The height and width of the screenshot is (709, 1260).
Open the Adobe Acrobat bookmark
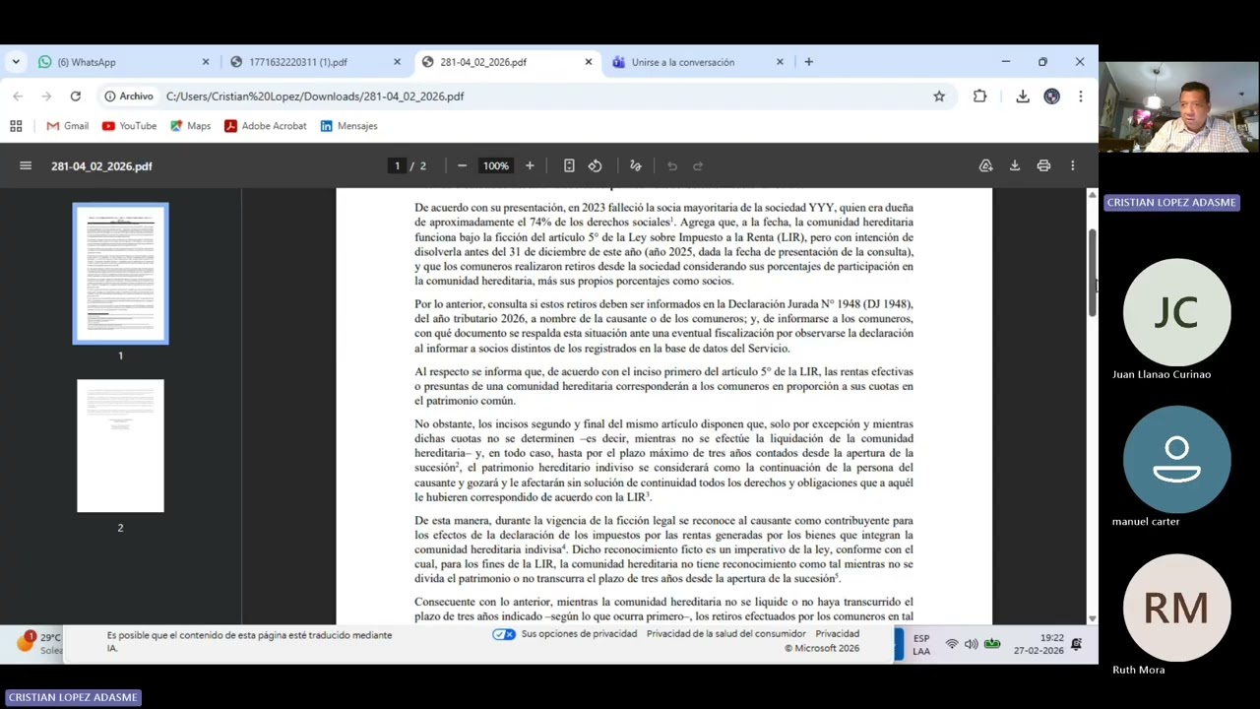(265, 125)
